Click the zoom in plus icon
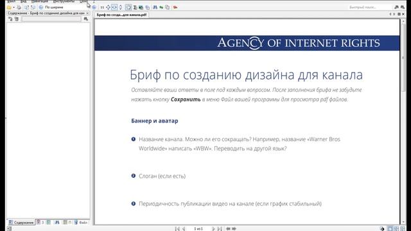 pyautogui.click(x=94, y=7)
